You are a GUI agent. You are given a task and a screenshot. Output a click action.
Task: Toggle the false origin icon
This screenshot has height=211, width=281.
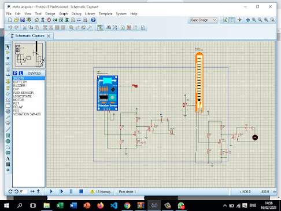[x=239, y=20]
